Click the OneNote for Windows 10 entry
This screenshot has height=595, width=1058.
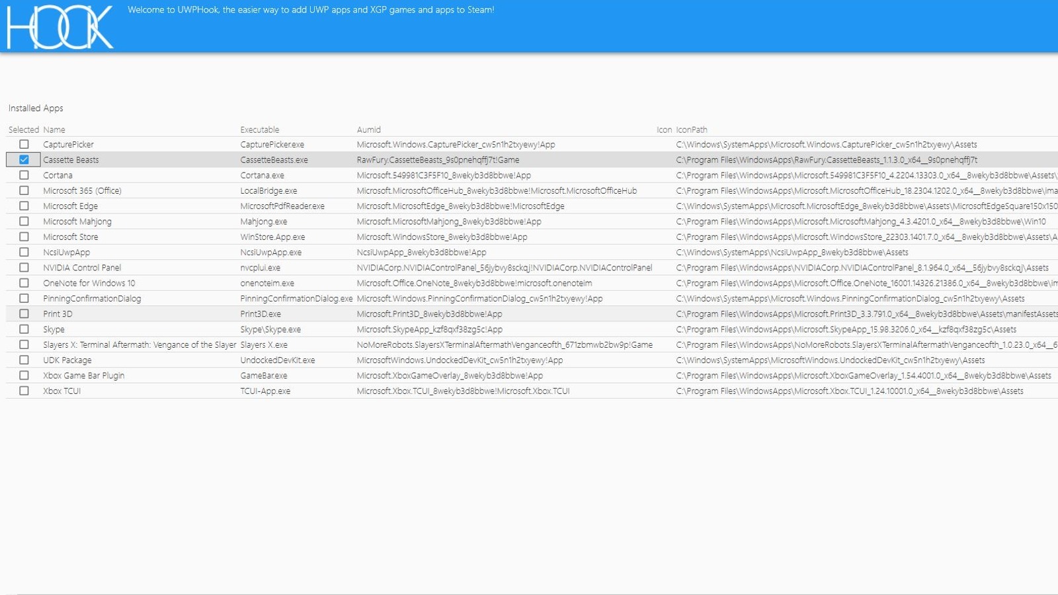coord(89,283)
